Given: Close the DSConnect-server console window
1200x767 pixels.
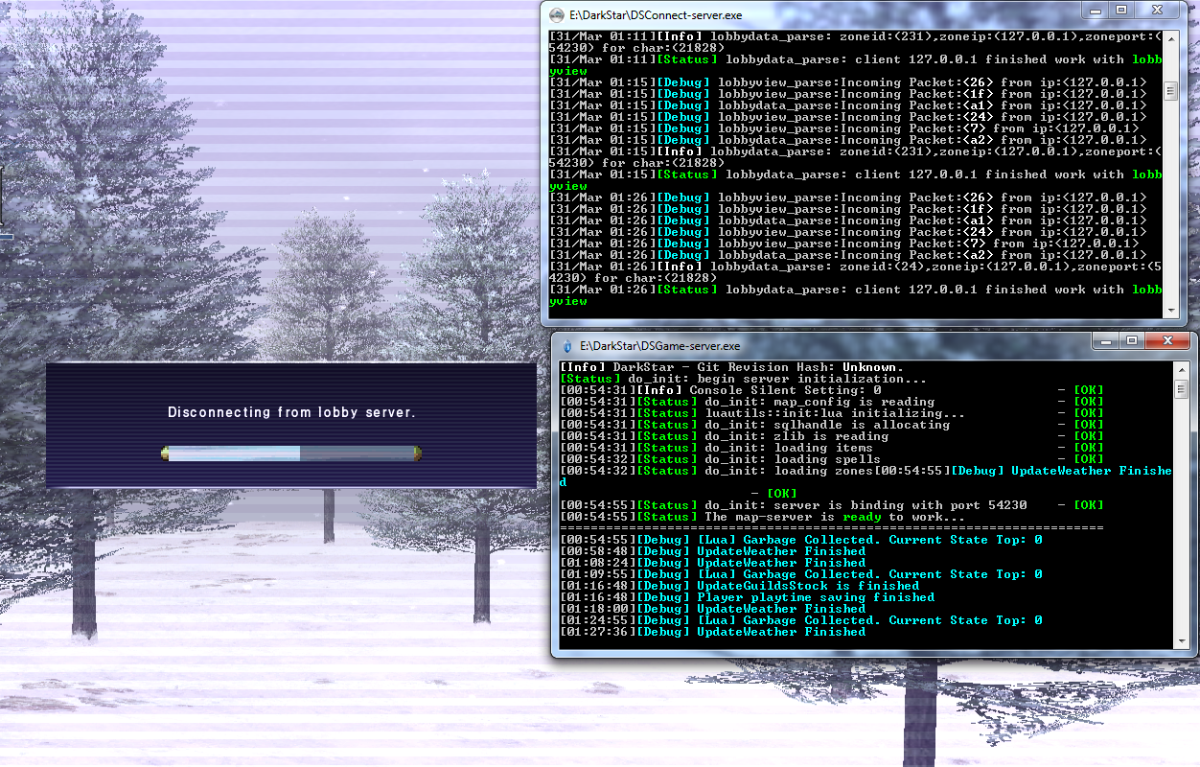Looking at the screenshot, I should 1158,11.
